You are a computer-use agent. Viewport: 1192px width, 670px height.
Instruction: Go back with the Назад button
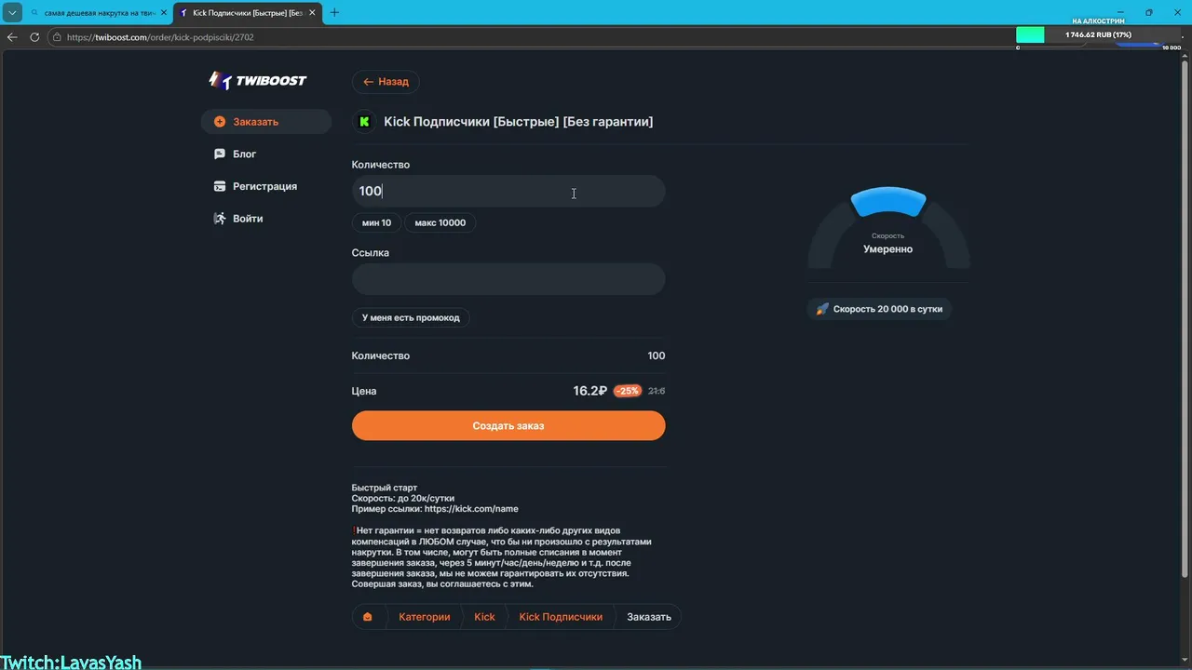click(x=386, y=82)
